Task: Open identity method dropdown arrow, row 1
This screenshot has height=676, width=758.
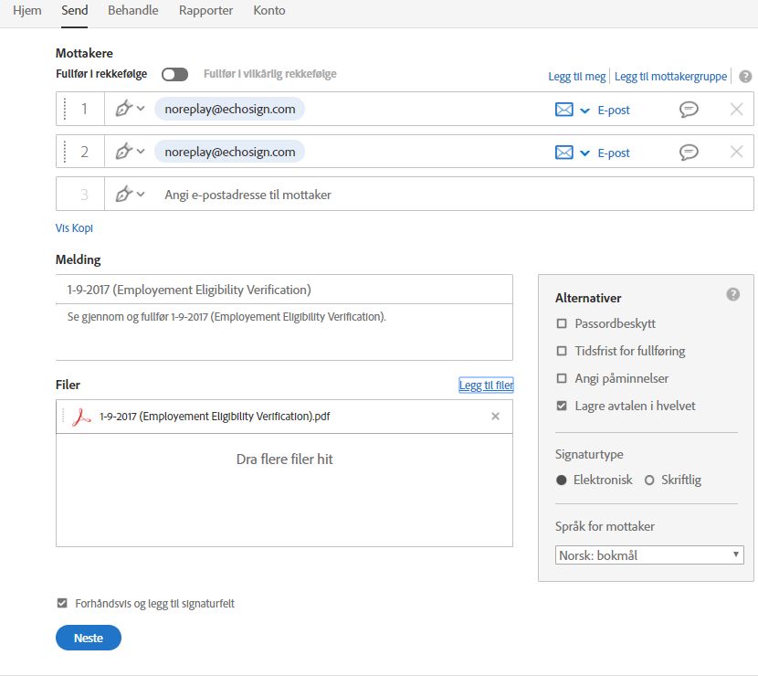Action: pyautogui.click(x=584, y=111)
